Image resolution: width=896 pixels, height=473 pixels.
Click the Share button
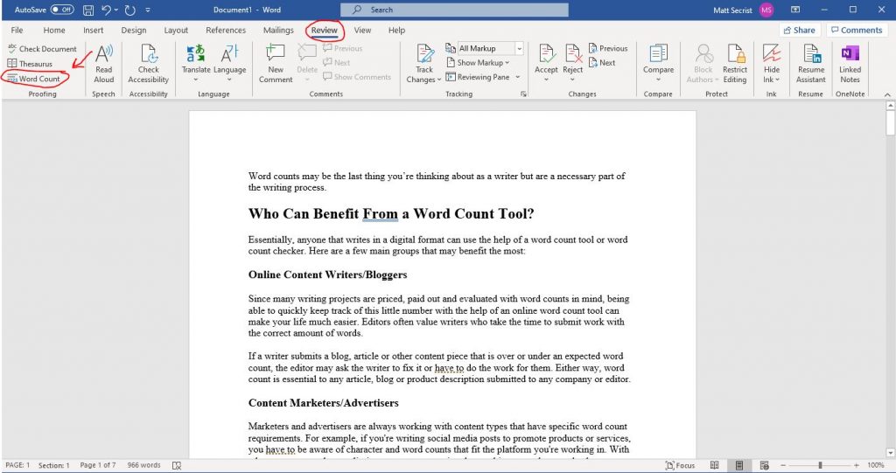coord(800,31)
